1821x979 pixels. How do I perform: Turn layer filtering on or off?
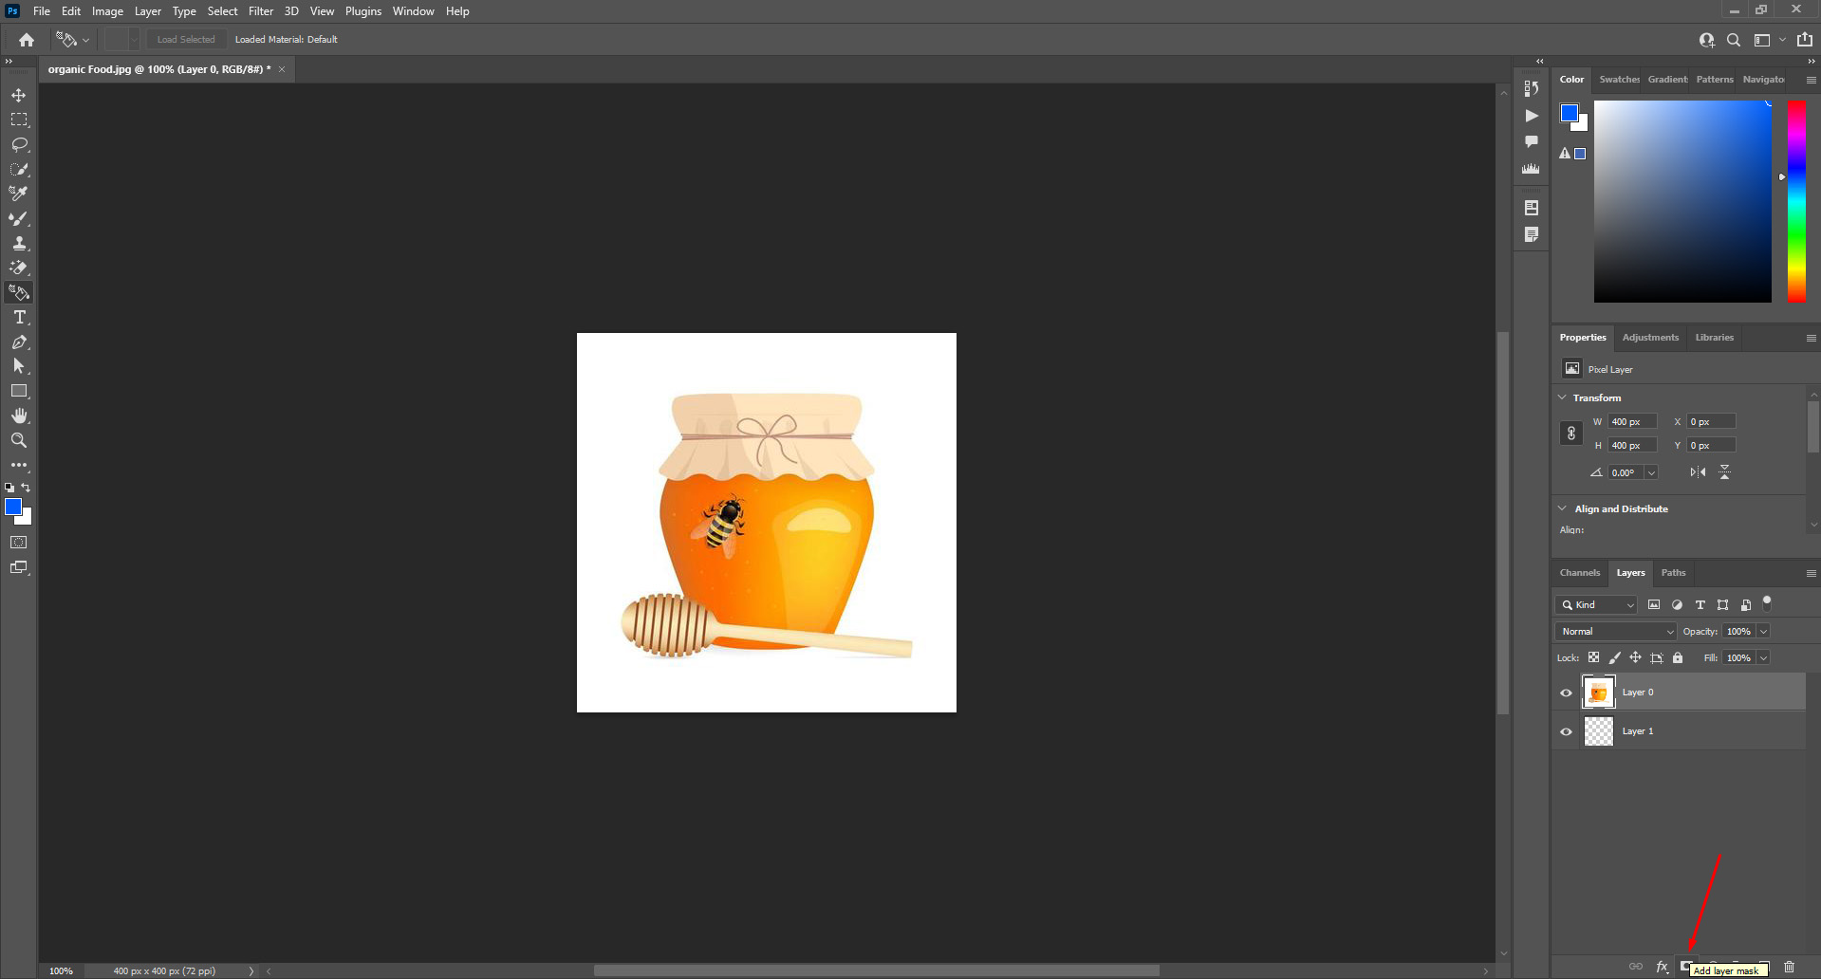click(1767, 602)
